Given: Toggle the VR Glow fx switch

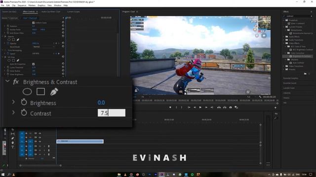Looking at the screenshot, I should tap(5, 57).
